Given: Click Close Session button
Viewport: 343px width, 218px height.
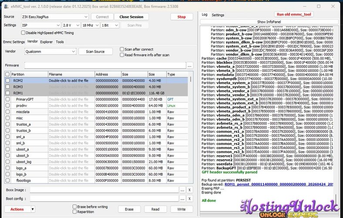Looking at the screenshot, I should pos(131,17).
